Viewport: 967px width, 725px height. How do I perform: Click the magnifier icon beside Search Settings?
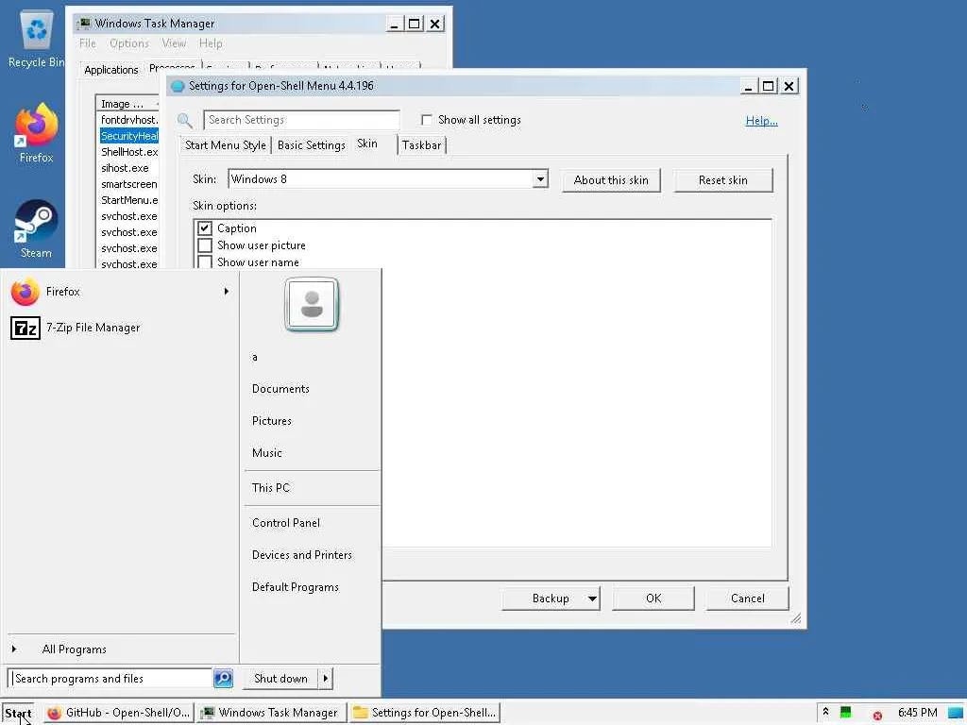coord(184,120)
